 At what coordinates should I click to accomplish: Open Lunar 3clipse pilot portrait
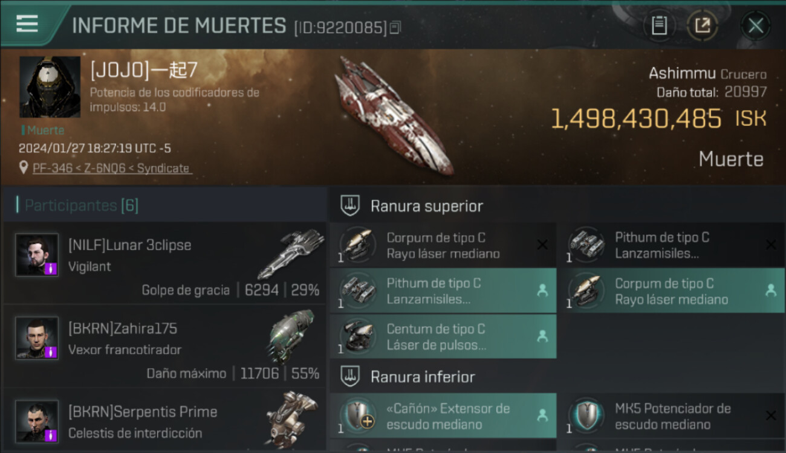point(37,255)
